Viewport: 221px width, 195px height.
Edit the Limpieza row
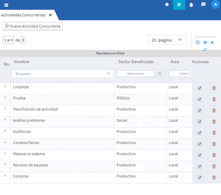[x=199, y=88]
